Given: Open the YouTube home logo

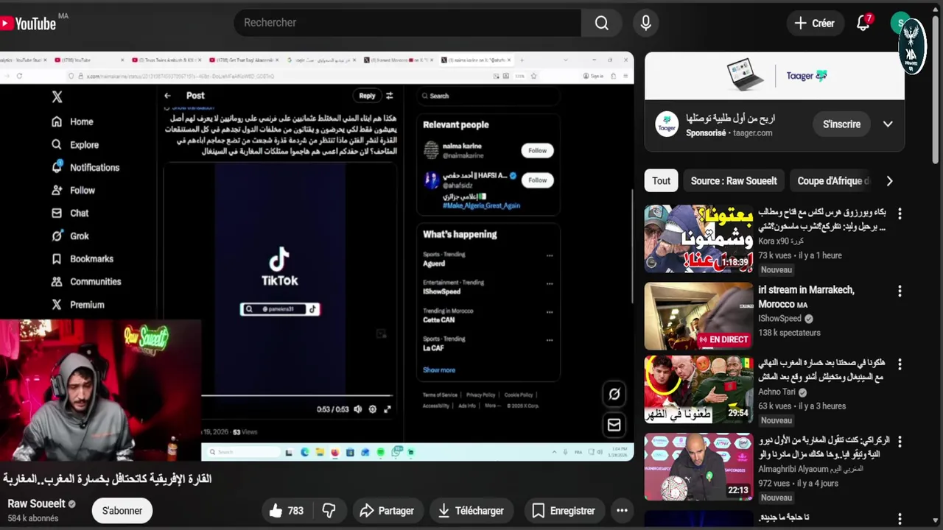Looking at the screenshot, I should pos(28,24).
